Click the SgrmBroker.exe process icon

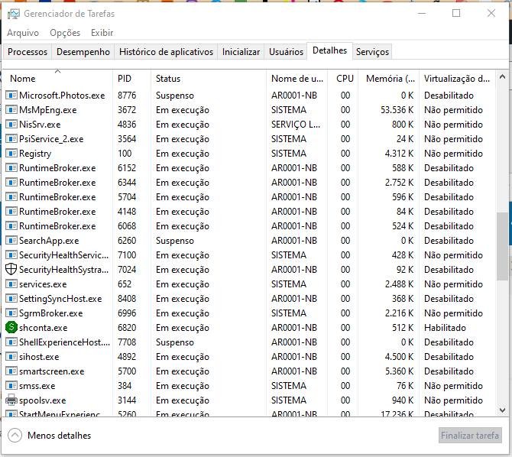[x=11, y=313]
